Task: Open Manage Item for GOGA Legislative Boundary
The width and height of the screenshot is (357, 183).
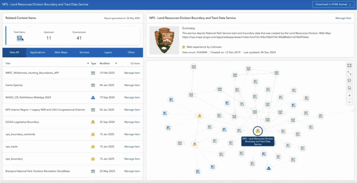Action: pyautogui.click(x=132, y=122)
